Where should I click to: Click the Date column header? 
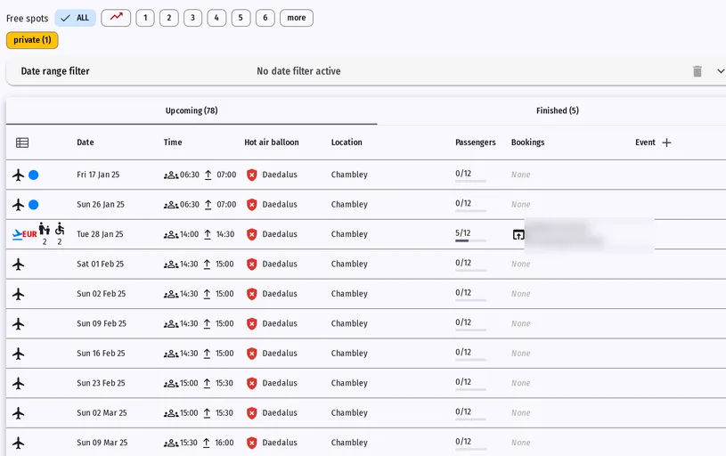[x=86, y=142]
